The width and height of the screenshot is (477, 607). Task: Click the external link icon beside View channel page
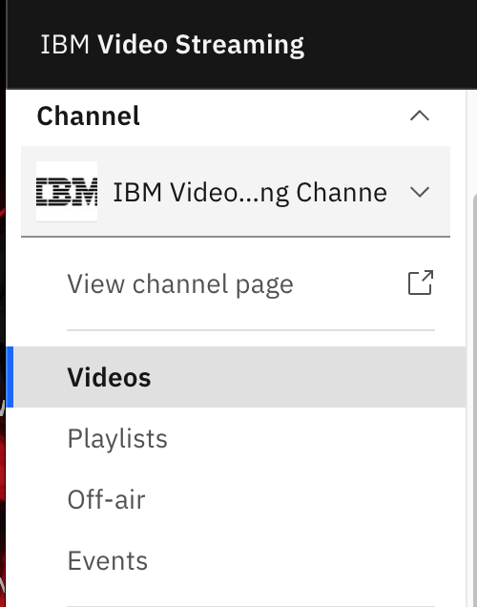click(x=421, y=283)
